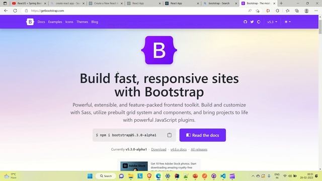Show hidden system tray icons
The width and height of the screenshot is (322, 181).
point(253,176)
